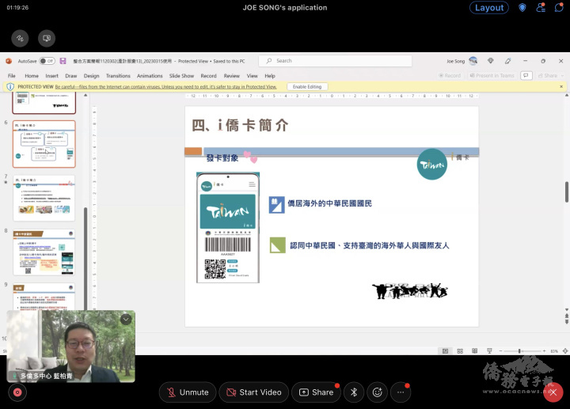This screenshot has height=409, width=570.
Task: Open the Share content button
Action: [x=315, y=392]
